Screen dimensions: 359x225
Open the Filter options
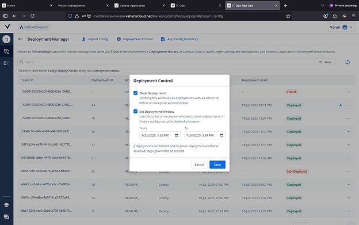point(326,62)
